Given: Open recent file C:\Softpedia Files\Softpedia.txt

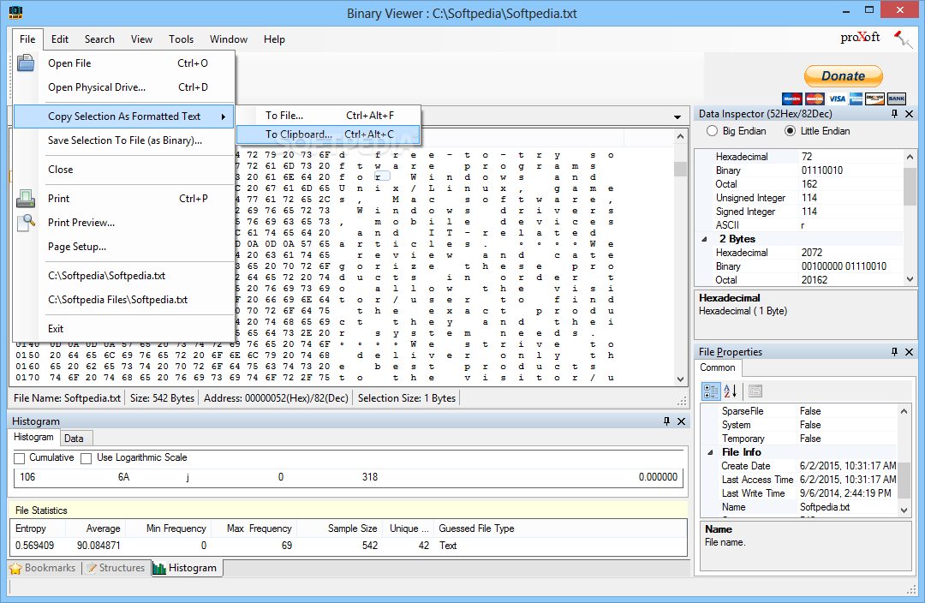Looking at the screenshot, I should click(x=124, y=300).
